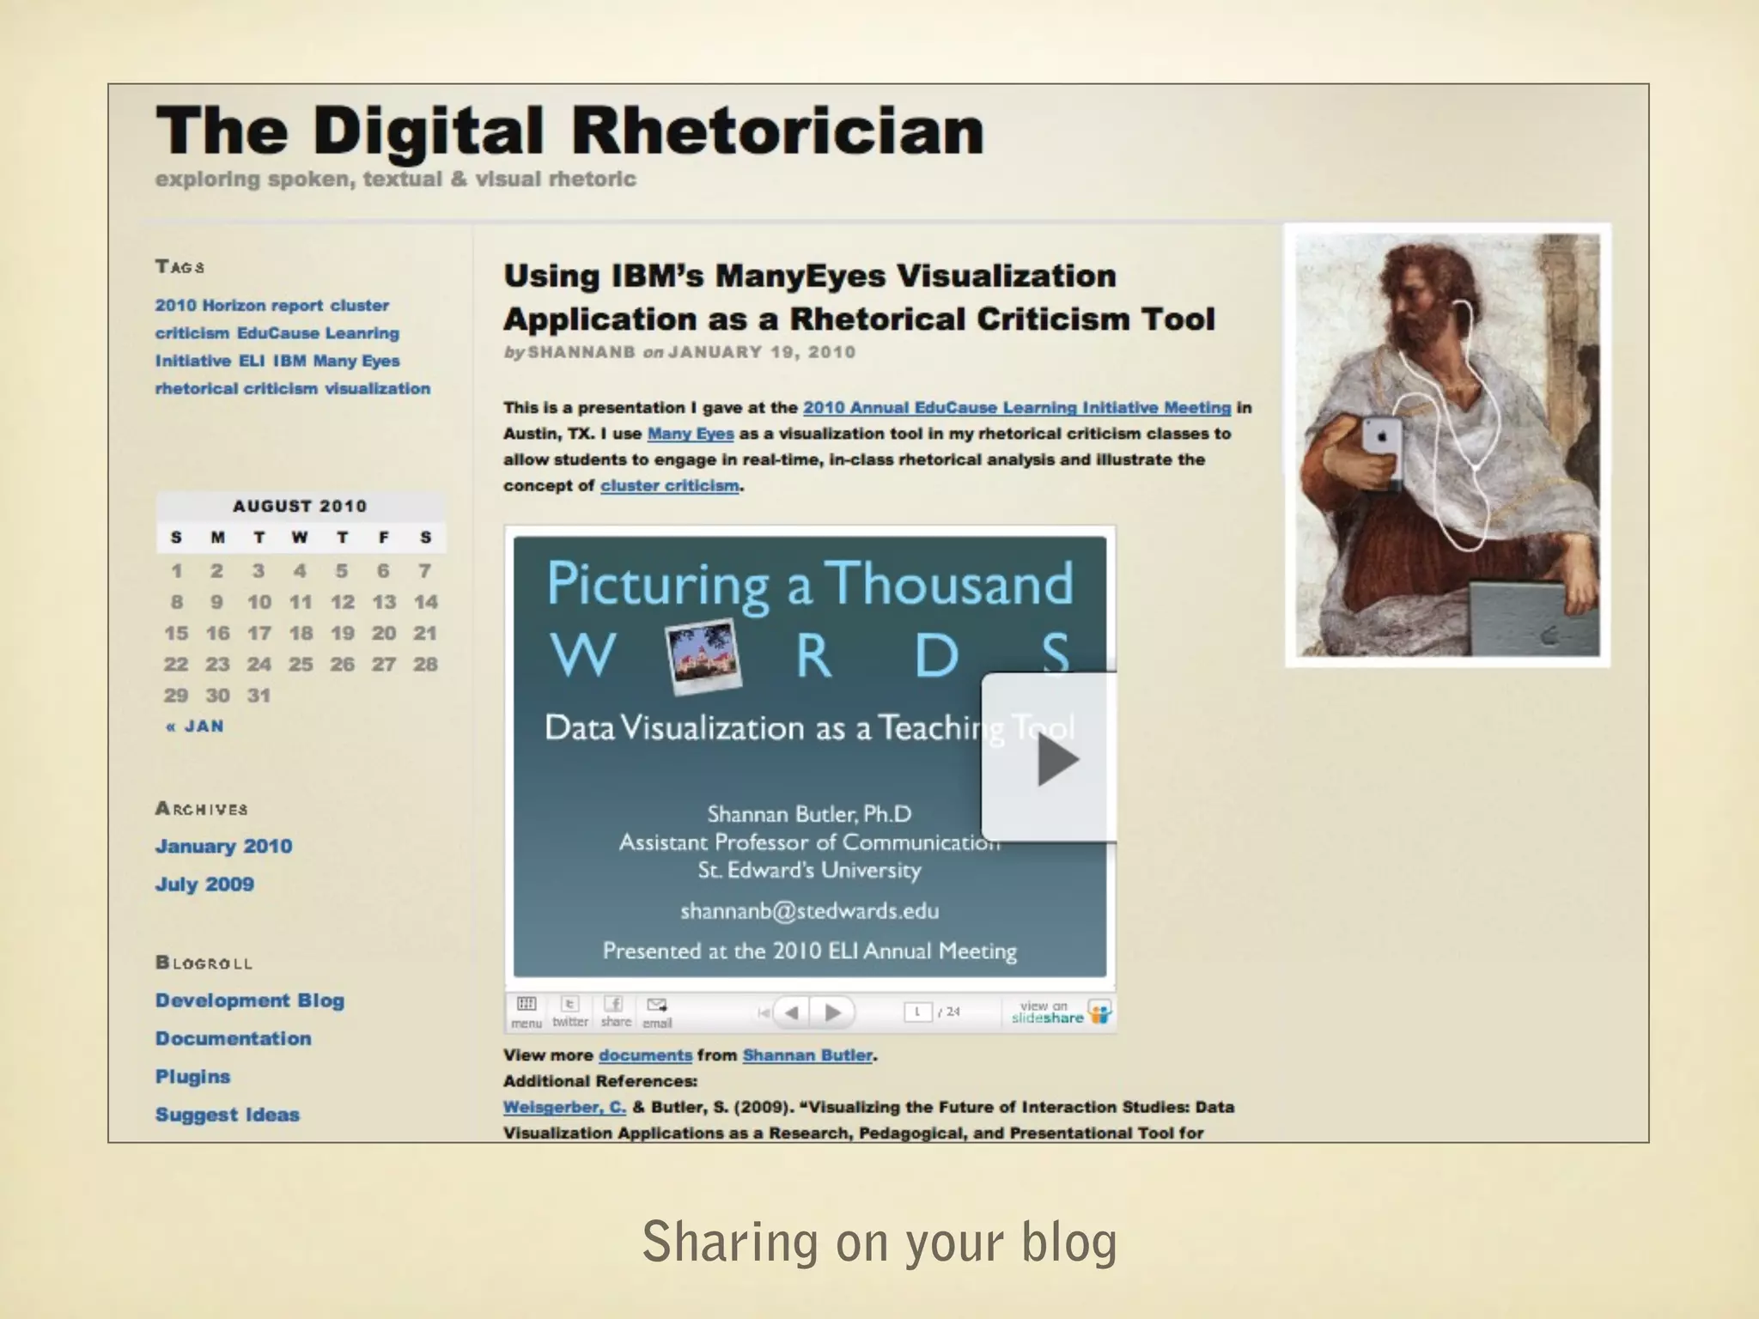Open the photo thumbnail in WORDS title
Screen dimensions: 1759x1319
click(704, 657)
